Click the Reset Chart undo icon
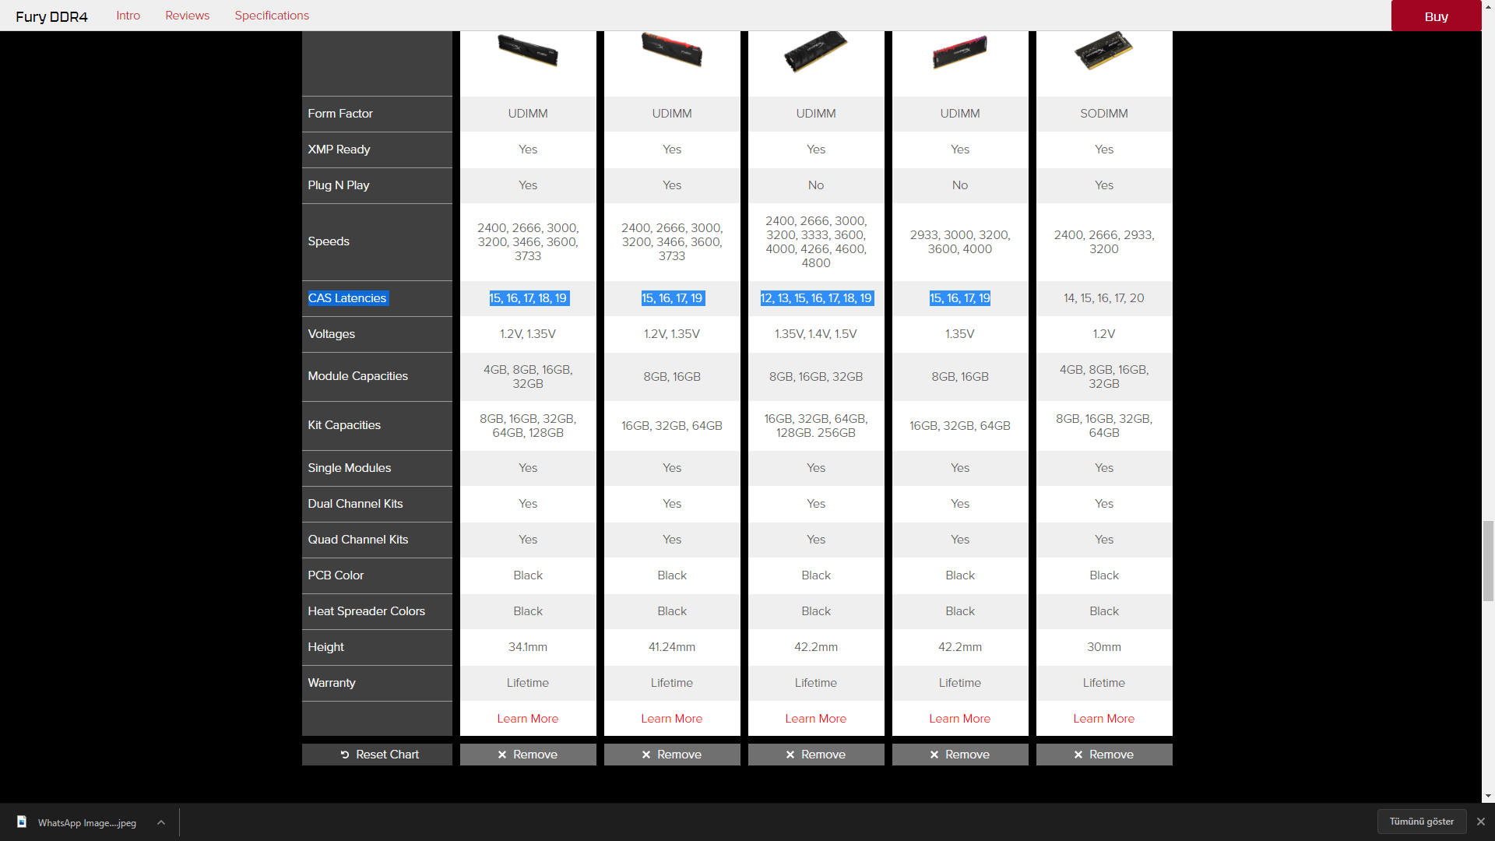This screenshot has width=1495, height=841. point(345,755)
